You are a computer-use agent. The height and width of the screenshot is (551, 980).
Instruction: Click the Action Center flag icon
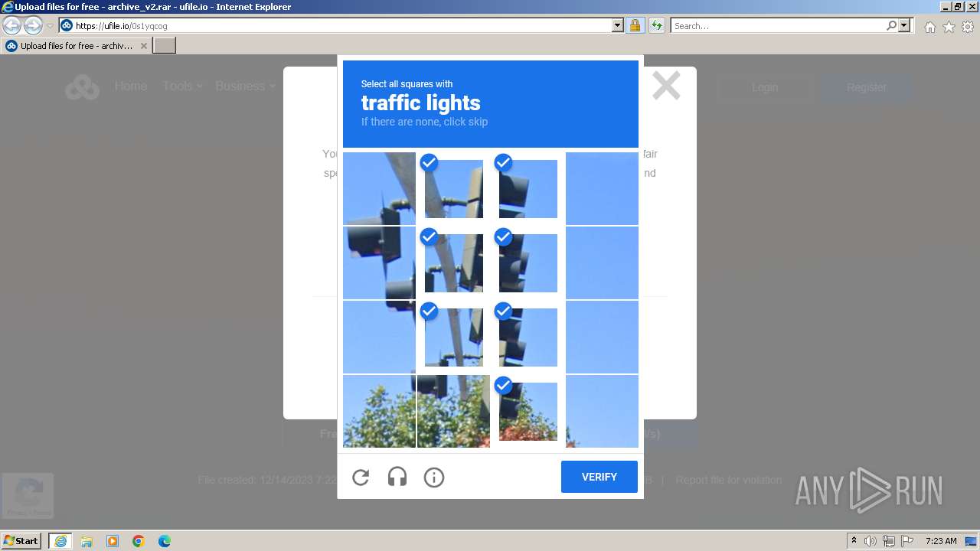[906, 541]
